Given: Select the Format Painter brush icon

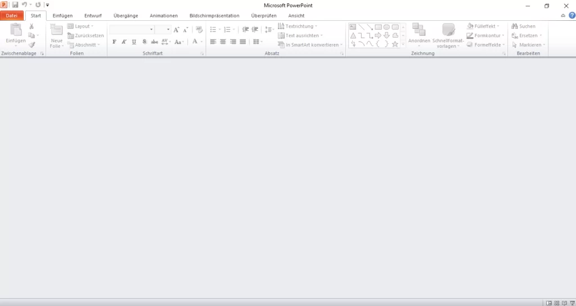Looking at the screenshot, I should (31, 44).
